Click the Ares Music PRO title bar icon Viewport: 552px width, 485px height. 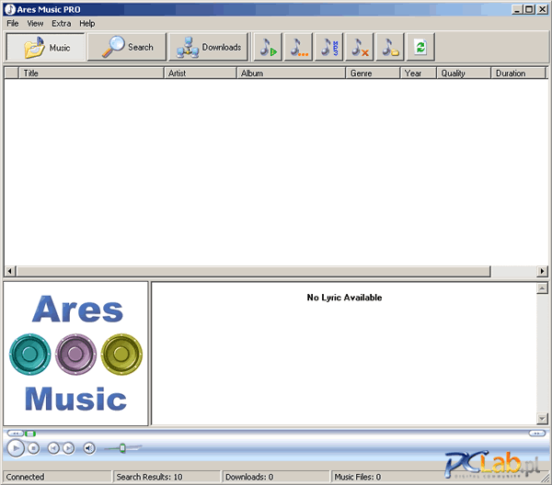pos(10,9)
